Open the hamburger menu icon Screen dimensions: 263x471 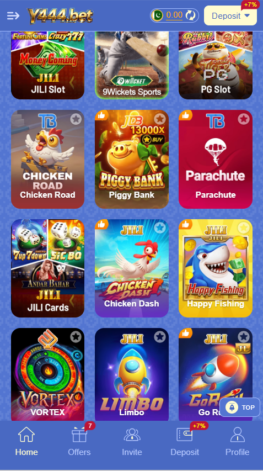pyautogui.click(x=13, y=15)
